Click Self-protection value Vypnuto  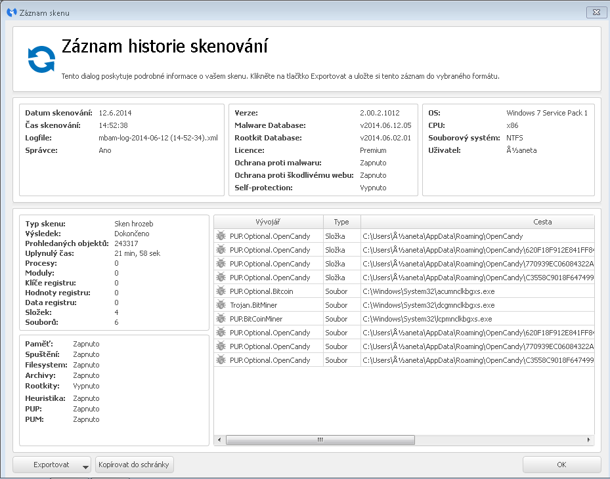pyautogui.click(x=373, y=188)
